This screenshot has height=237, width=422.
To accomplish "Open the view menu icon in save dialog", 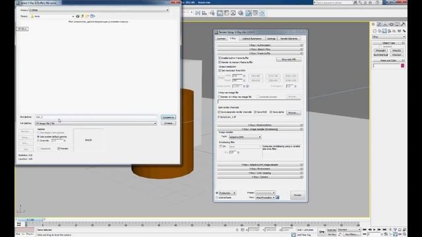I will (92, 16).
